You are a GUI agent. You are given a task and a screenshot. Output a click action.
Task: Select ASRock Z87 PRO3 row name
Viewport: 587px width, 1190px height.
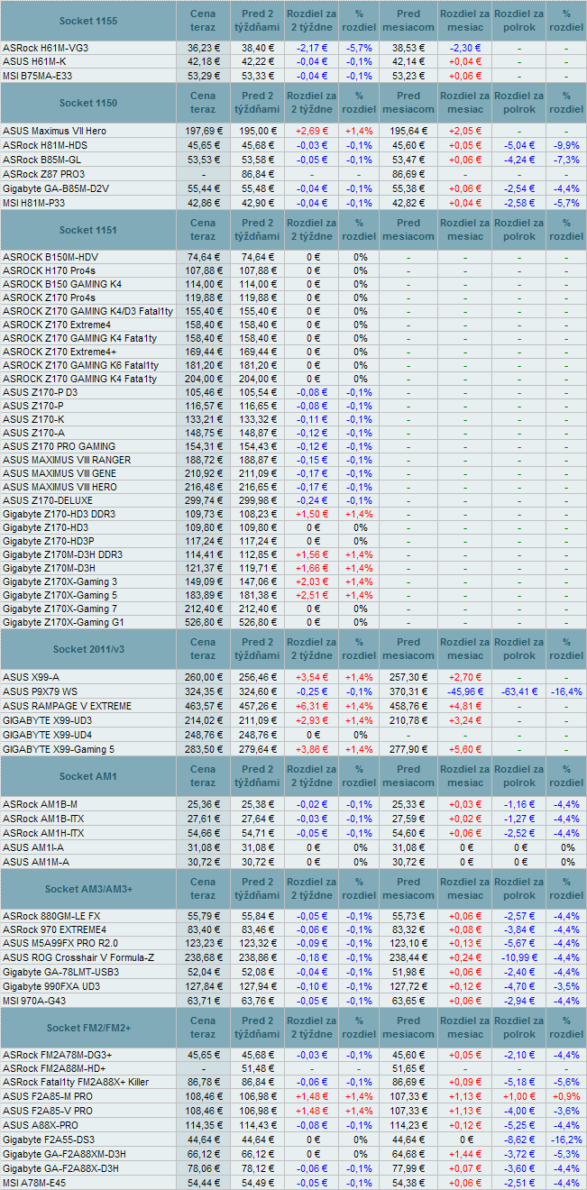(44, 173)
